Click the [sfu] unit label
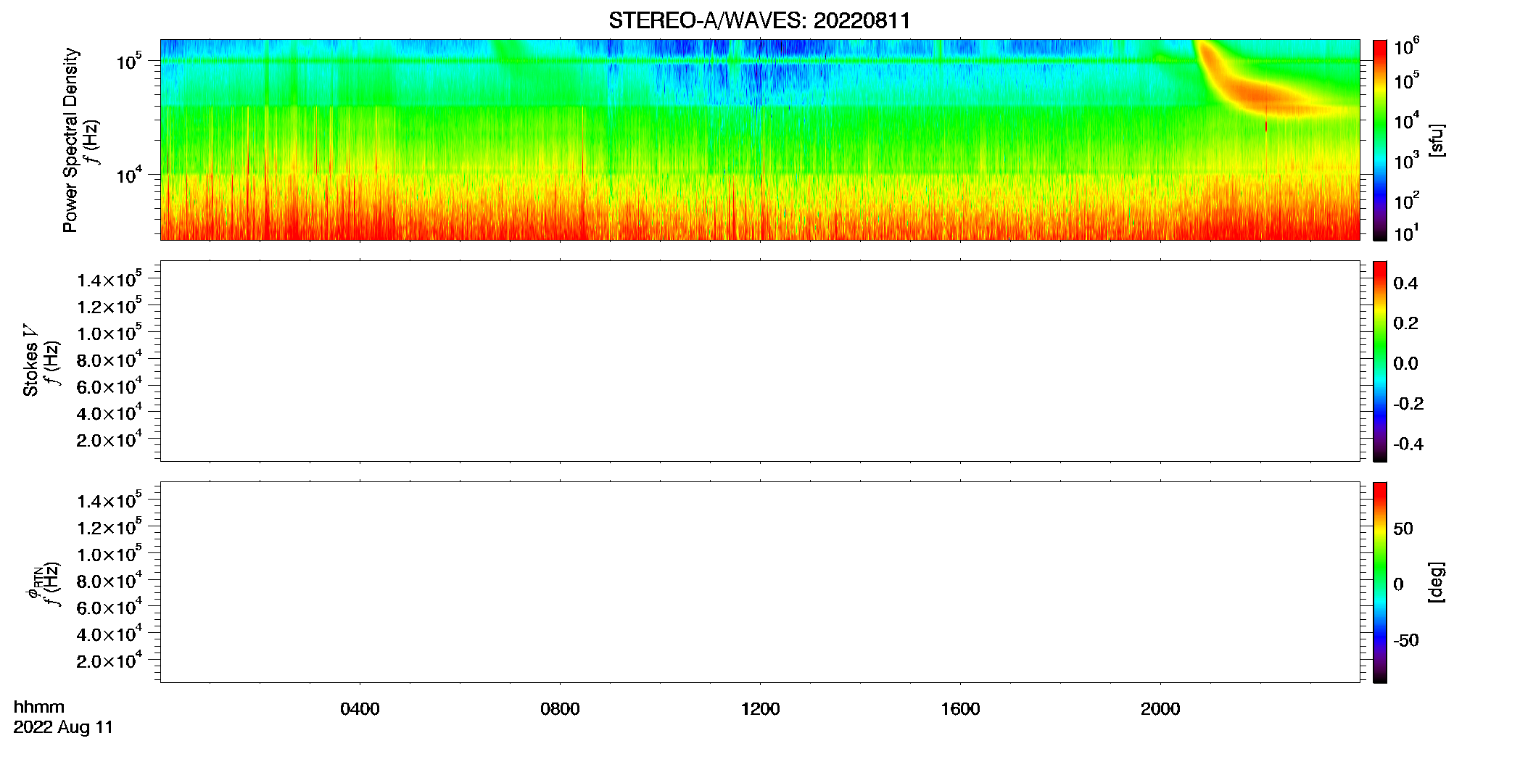Screen dimensions: 1520x783 pyautogui.click(x=1436, y=140)
